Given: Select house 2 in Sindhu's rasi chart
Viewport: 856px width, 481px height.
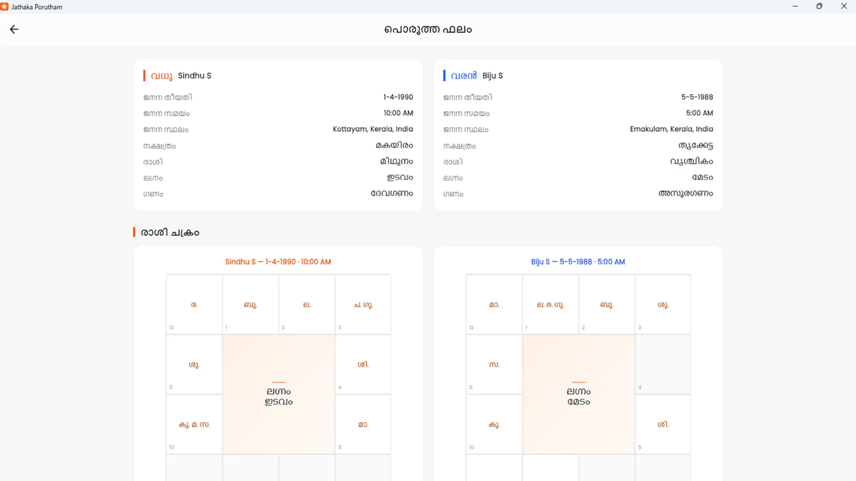Looking at the screenshot, I should coord(307,305).
